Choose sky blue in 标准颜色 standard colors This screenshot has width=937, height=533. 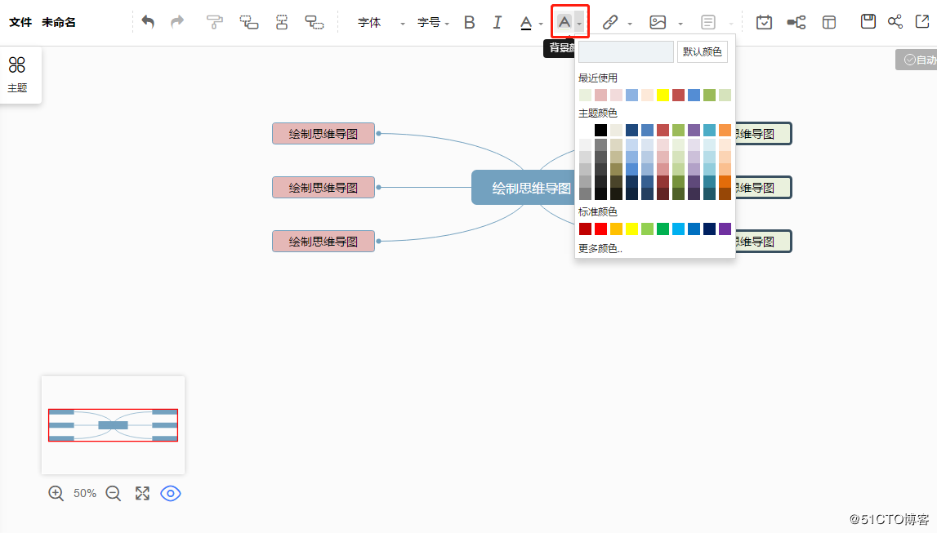click(678, 229)
